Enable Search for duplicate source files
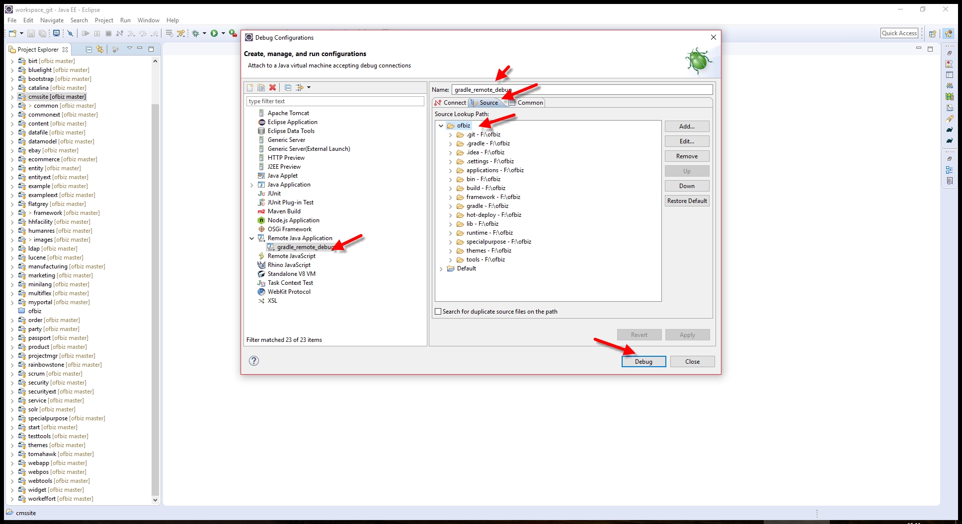This screenshot has height=524, width=962. point(438,312)
